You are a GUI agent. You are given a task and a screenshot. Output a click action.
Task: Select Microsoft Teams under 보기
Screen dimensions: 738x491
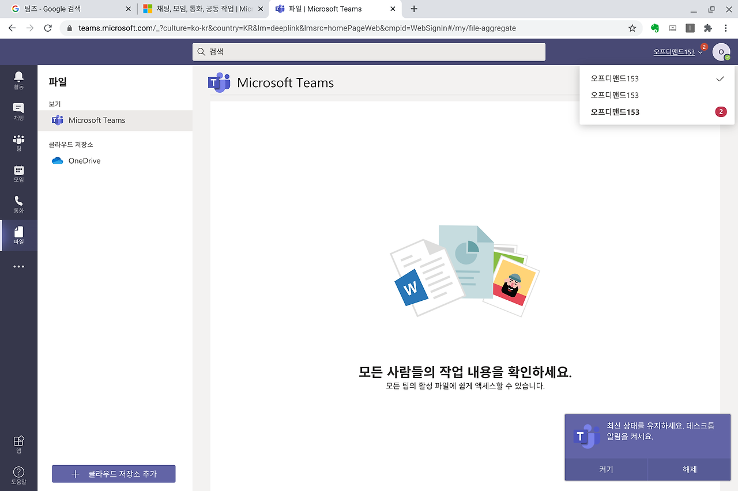[x=115, y=120]
